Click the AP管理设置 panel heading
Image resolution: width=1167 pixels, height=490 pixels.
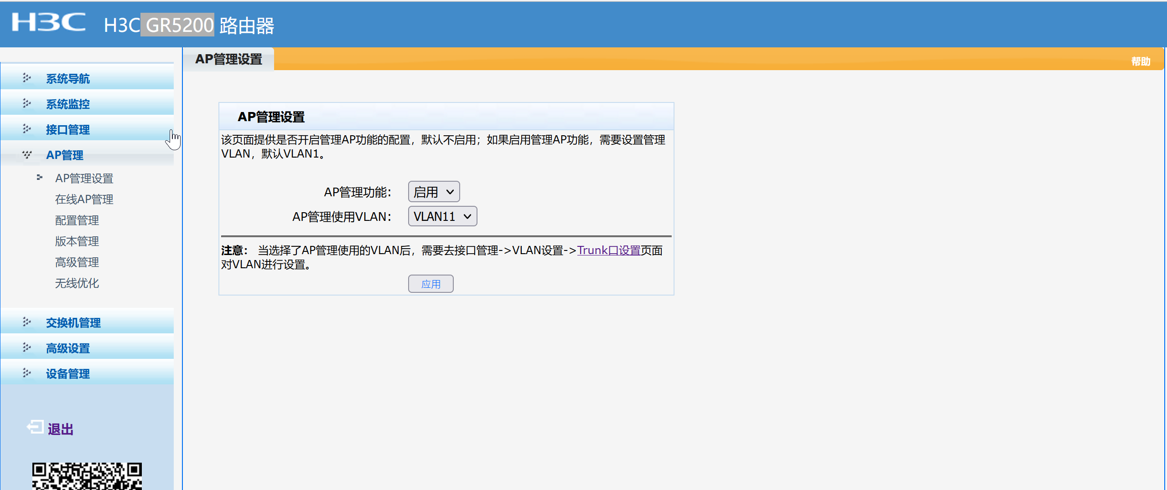coord(271,117)
